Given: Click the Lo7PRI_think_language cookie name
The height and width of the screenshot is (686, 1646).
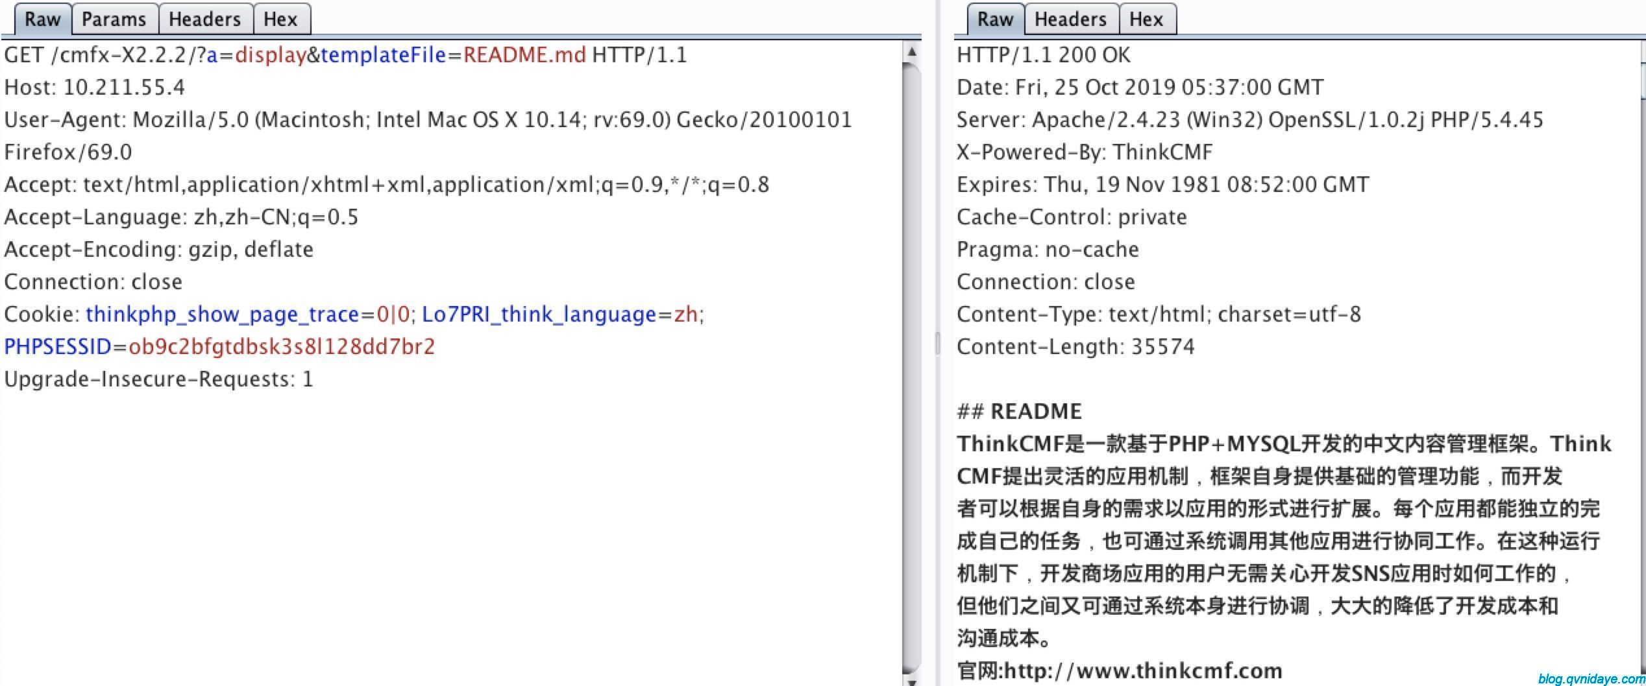Looking at the screenshot, I should pyautogui.click(x=539, y=314).
